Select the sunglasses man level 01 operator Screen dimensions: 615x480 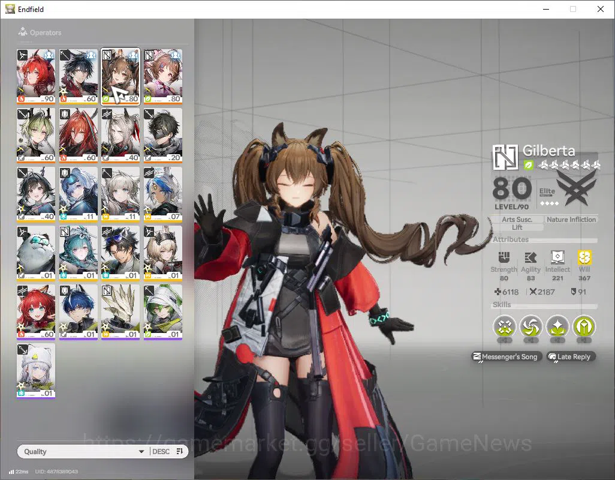[120, 253]
